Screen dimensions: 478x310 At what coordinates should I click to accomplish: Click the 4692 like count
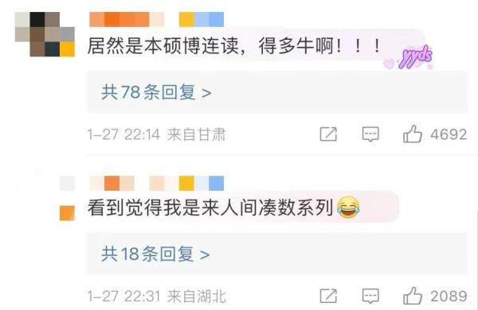(x=449, y=134)
